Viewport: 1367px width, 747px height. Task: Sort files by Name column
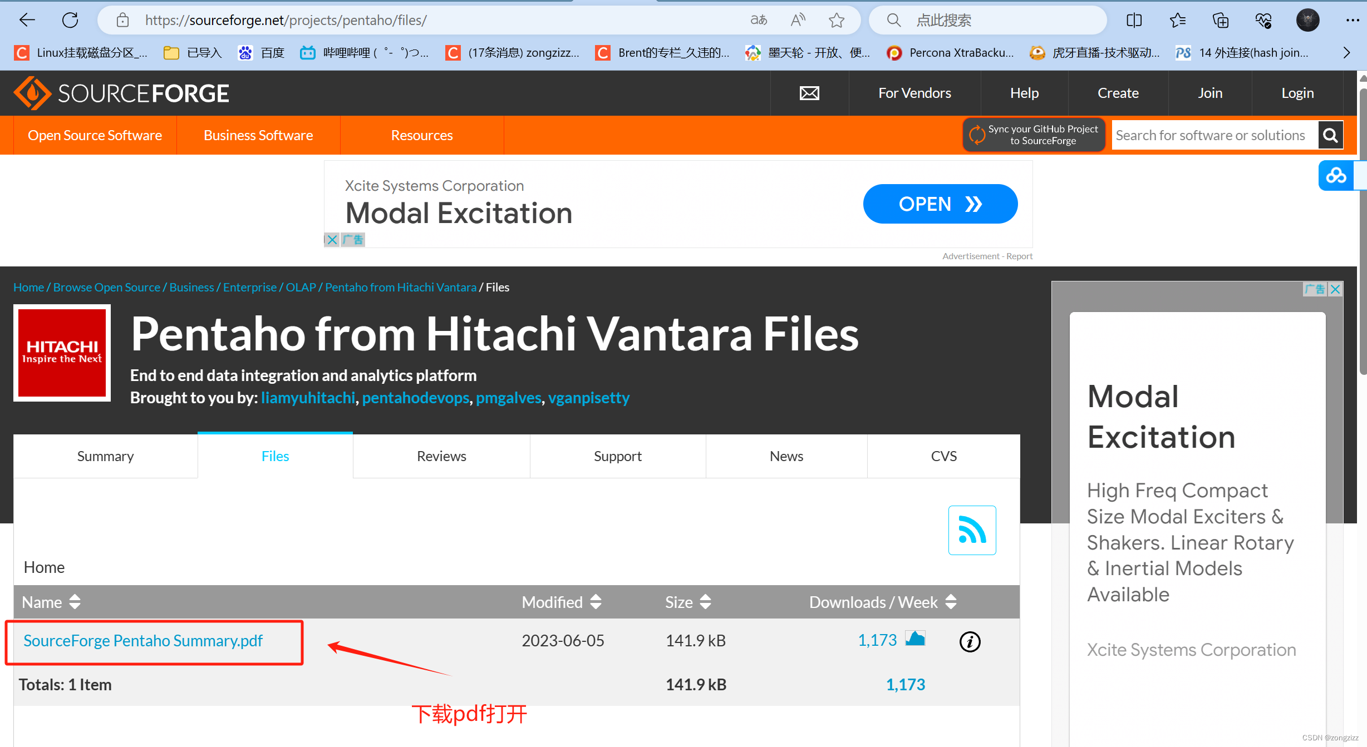click(x=75, y=602)
